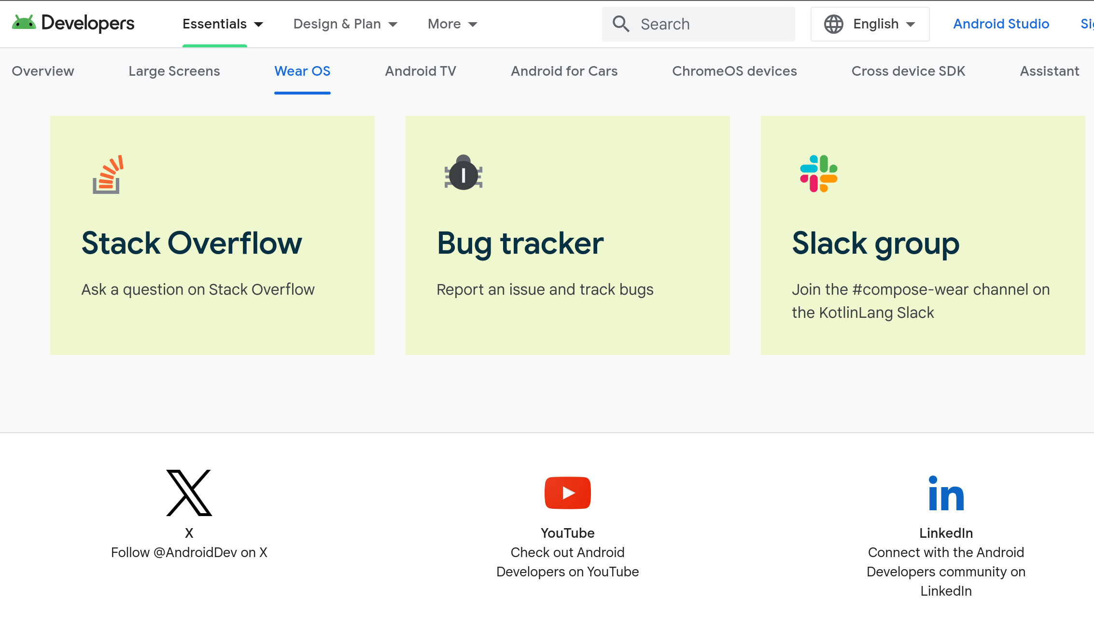The image size is (1094, 627).
Task: Click 'Report an issue and track bugs' text
Action: 545,289
